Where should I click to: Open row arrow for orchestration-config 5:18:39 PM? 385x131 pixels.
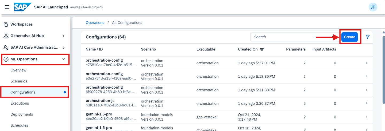point(366,76)
